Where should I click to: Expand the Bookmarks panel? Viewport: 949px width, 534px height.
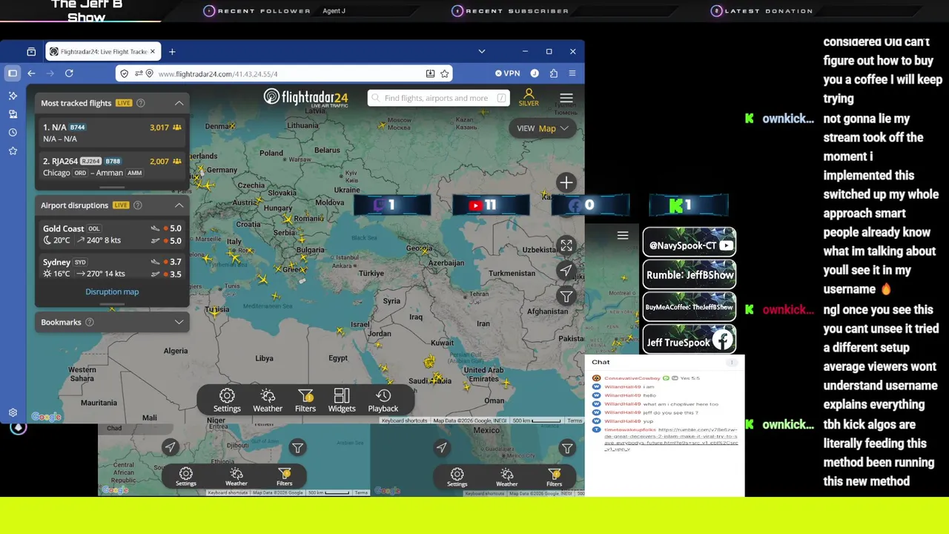(x=179, y=323)
